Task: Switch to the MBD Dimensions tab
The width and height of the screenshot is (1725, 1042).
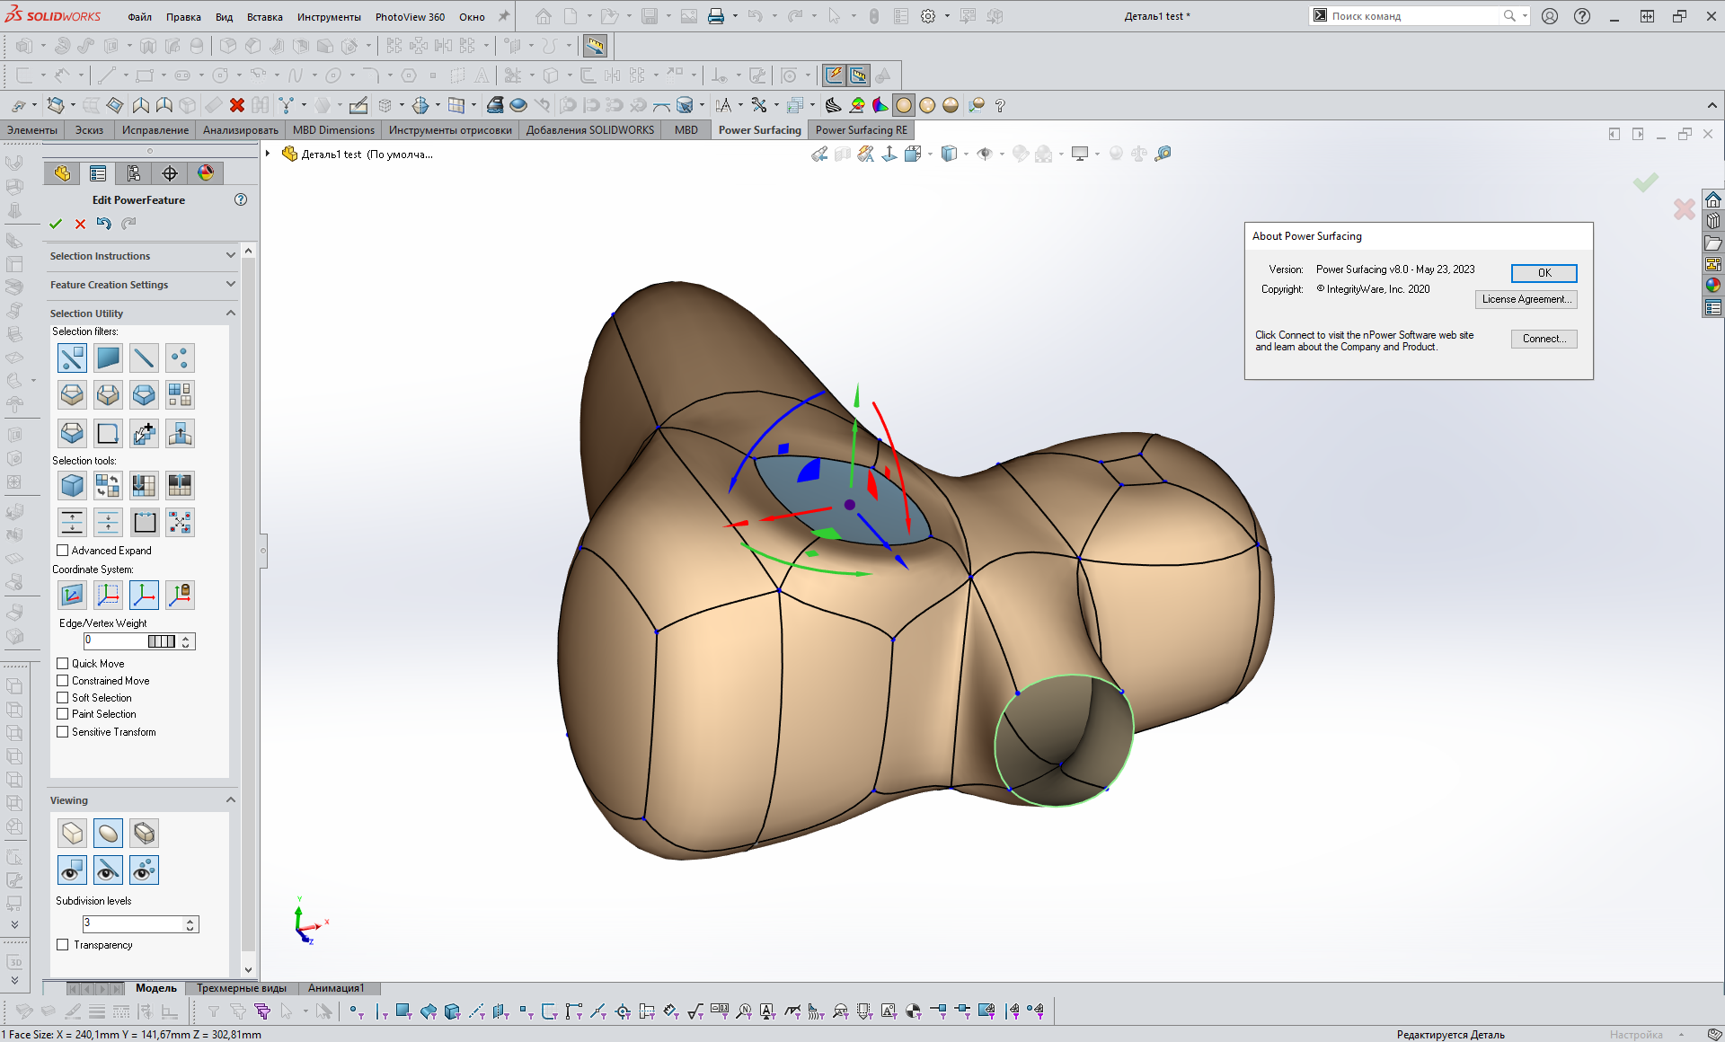Action: (333, 130)
